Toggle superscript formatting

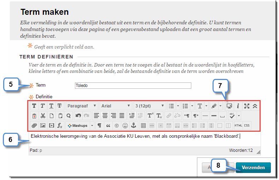[150, 116]
